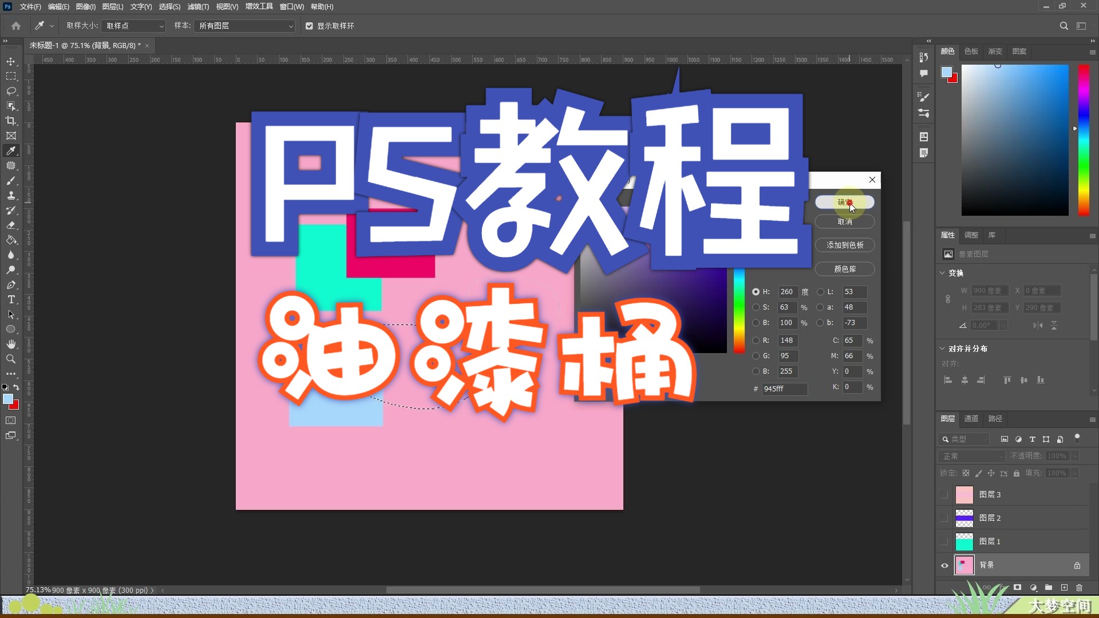Open the 滤镜(T) menu

coord(198,7)
